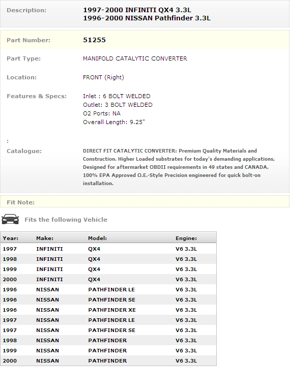The image size is (290, 390).
Task: Click the Engine column header
Action: (x=186, y=238)
